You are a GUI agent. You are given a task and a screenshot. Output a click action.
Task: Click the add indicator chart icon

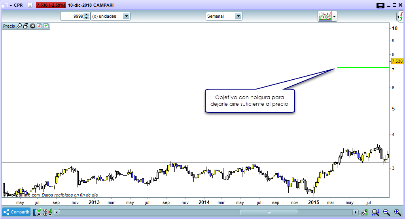[x=324, y=16]
